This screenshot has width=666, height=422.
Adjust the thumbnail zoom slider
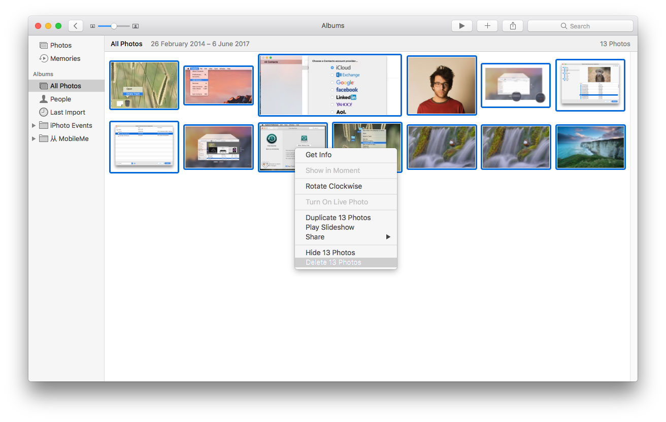tap(114, 26)
